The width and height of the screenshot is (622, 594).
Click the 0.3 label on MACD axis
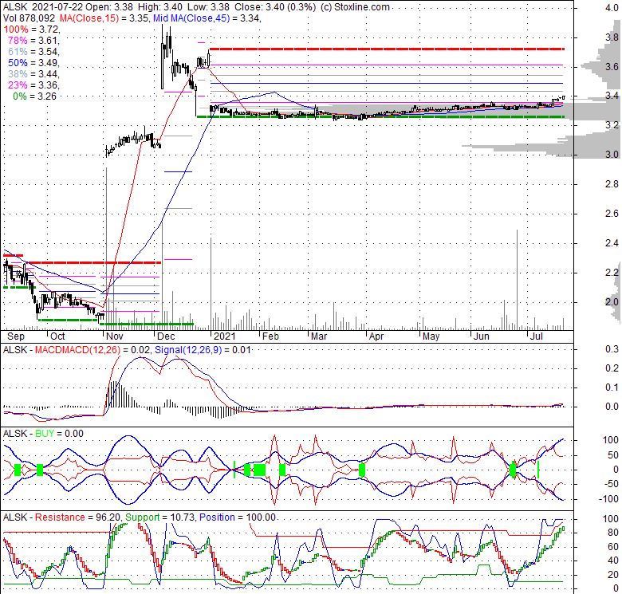click(612, 349)
